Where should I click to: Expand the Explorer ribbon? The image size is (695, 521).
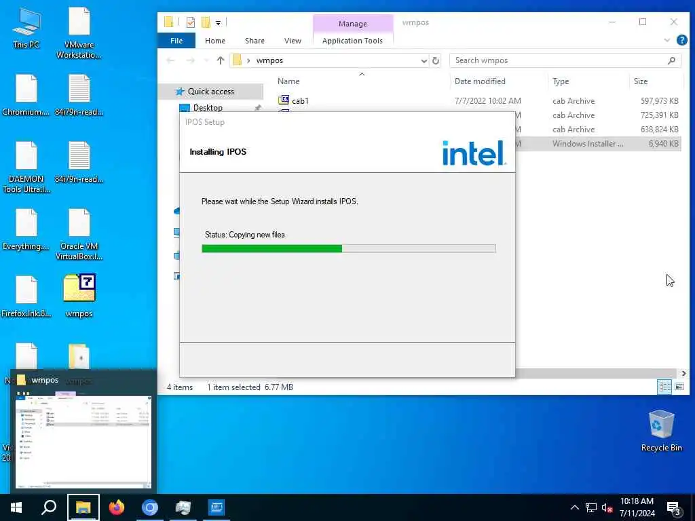(x=666, y=40)
